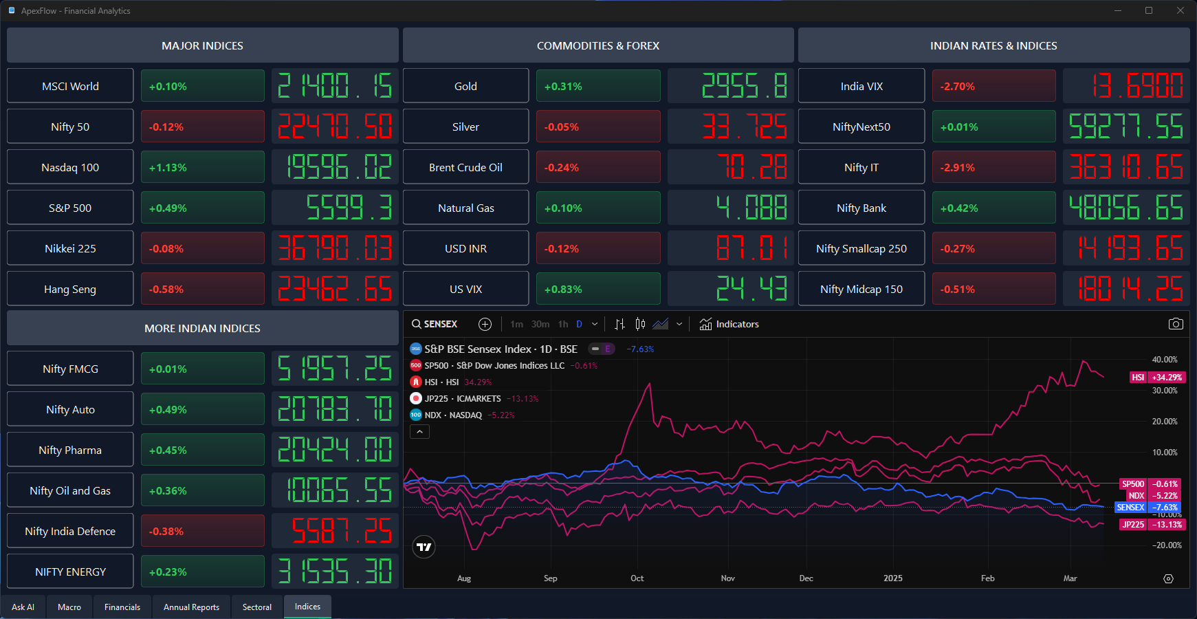Click the S&P BSE Sensex Index title

[x=501, y=349]
